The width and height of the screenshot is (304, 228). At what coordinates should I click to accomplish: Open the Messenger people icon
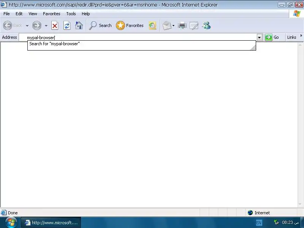(x=206, y=25)
